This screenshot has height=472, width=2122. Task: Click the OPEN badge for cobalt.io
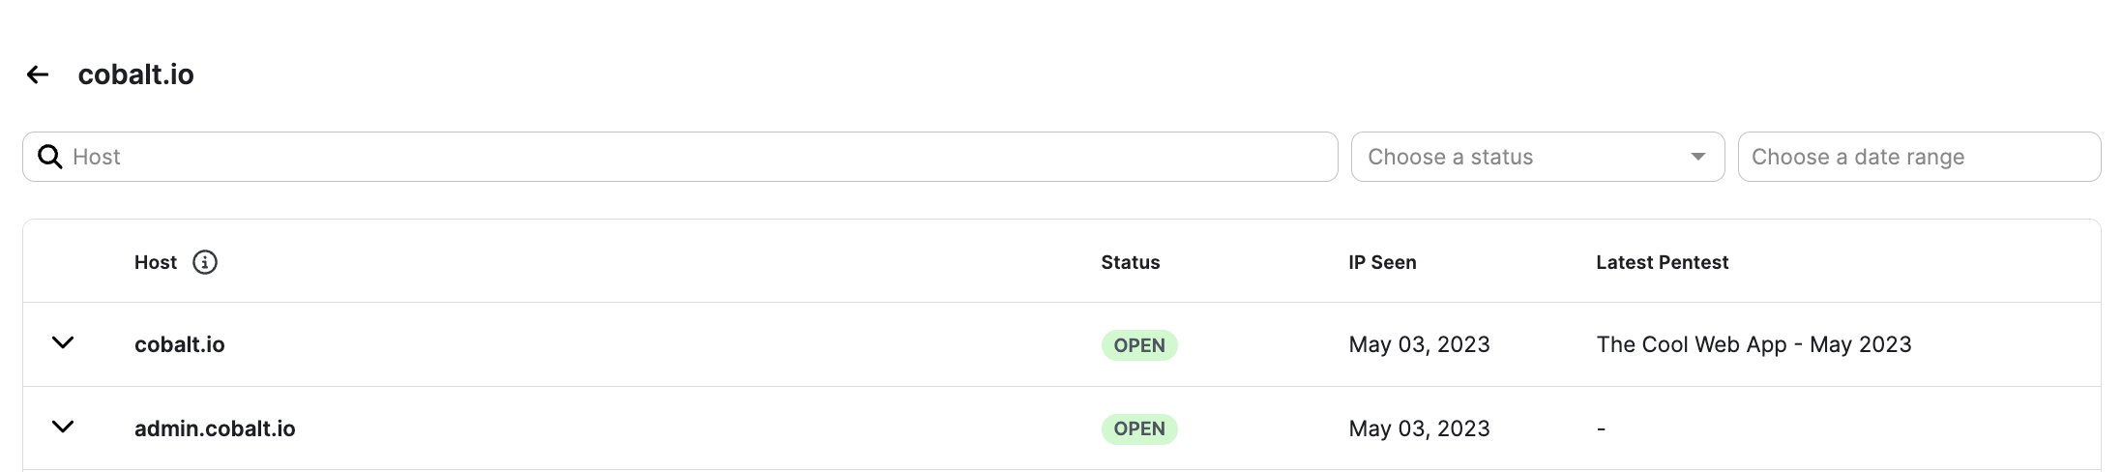click(x=1139, y=345)
